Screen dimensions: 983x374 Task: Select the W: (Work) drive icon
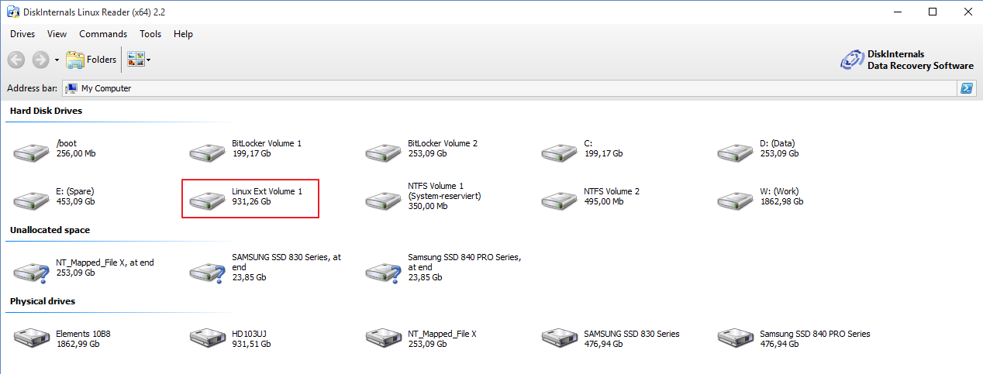click(736, 200)
